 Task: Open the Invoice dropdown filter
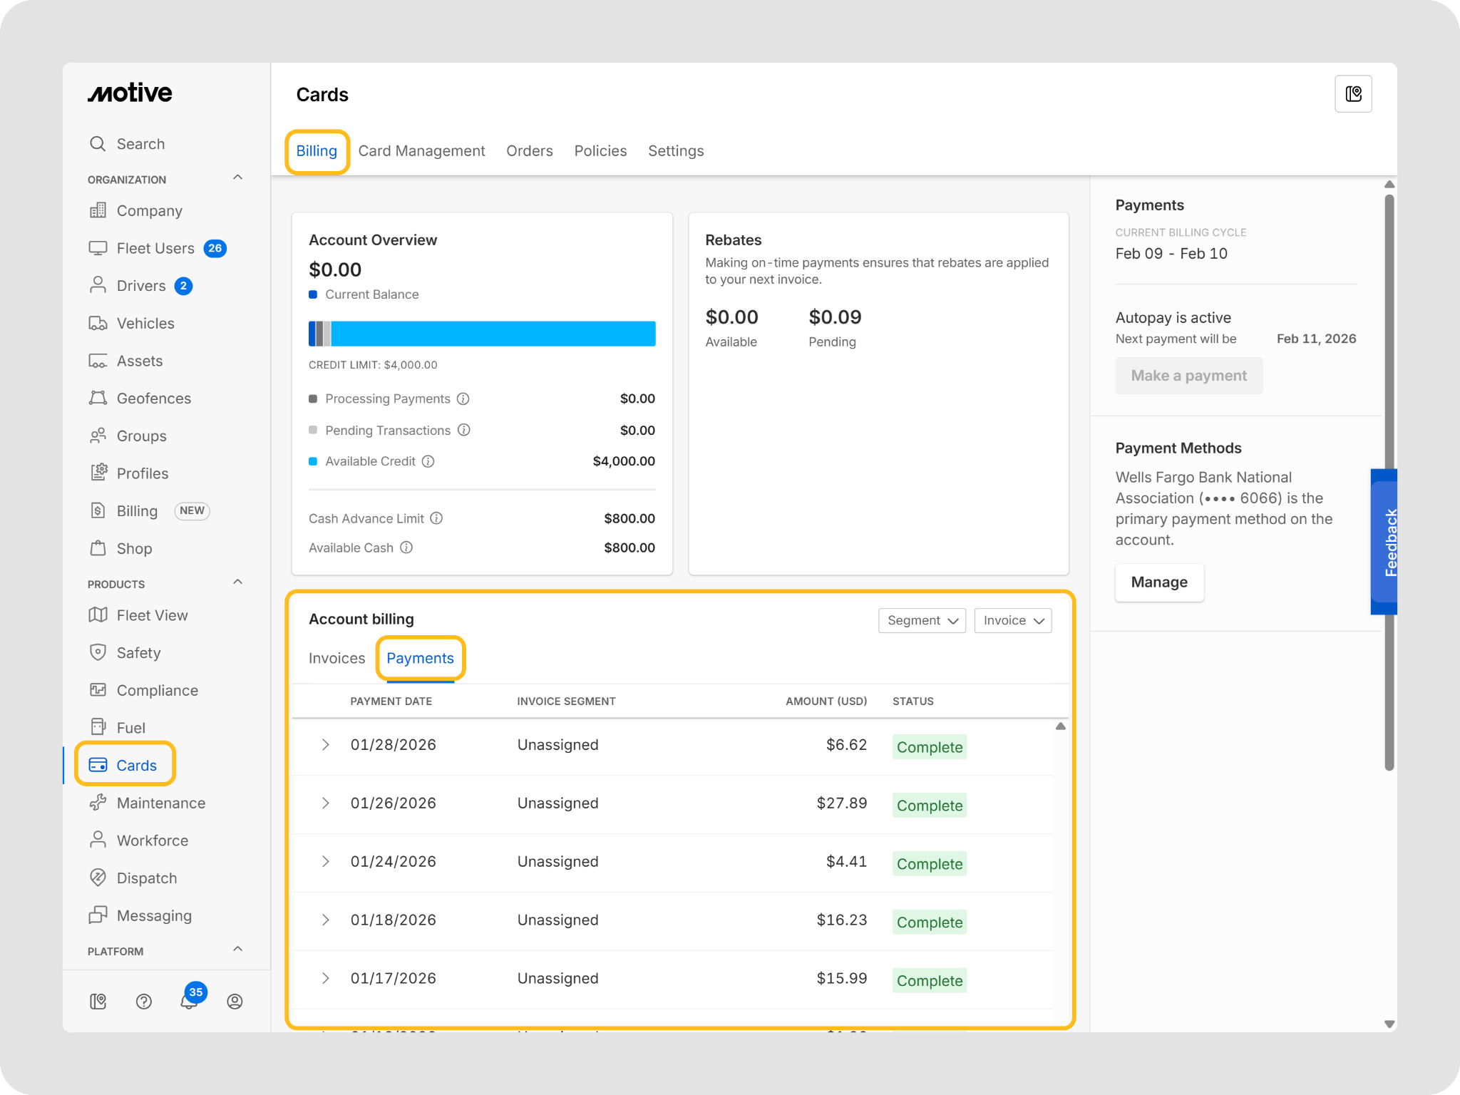(1012, 620)
